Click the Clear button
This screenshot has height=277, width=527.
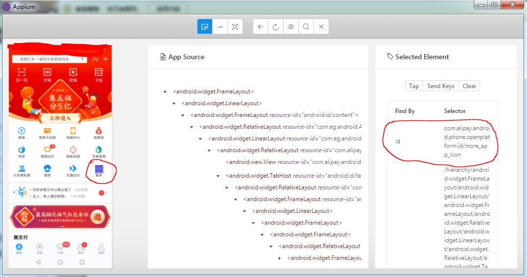coord(469,86)
